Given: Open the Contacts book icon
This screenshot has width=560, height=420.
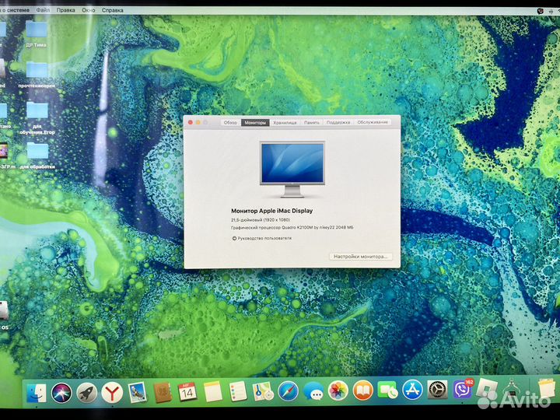Looking at the screenshot, I should [x=163, y=392].
